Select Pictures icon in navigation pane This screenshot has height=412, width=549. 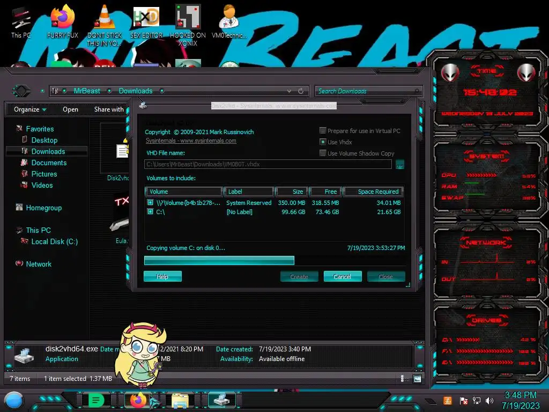[x=25, y=174]
